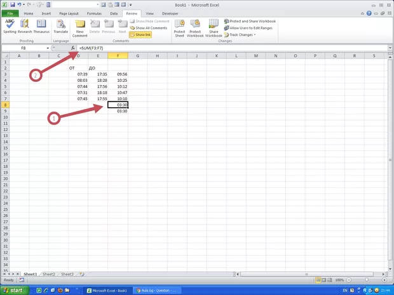This screenshot has height=295, width=394.
Task: Open the Thesaurus tool
Action: tap(41, 27)
